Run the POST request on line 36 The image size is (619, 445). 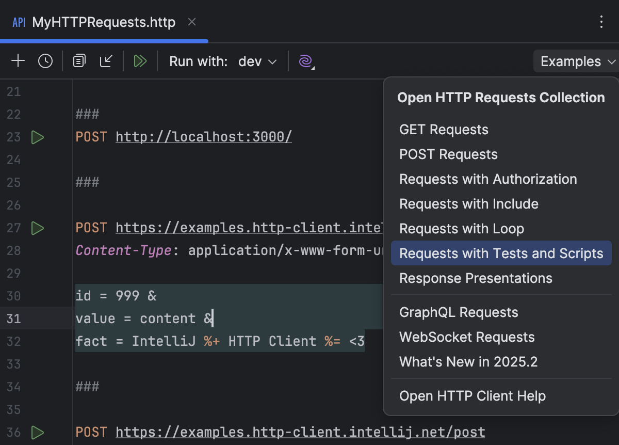37,432
